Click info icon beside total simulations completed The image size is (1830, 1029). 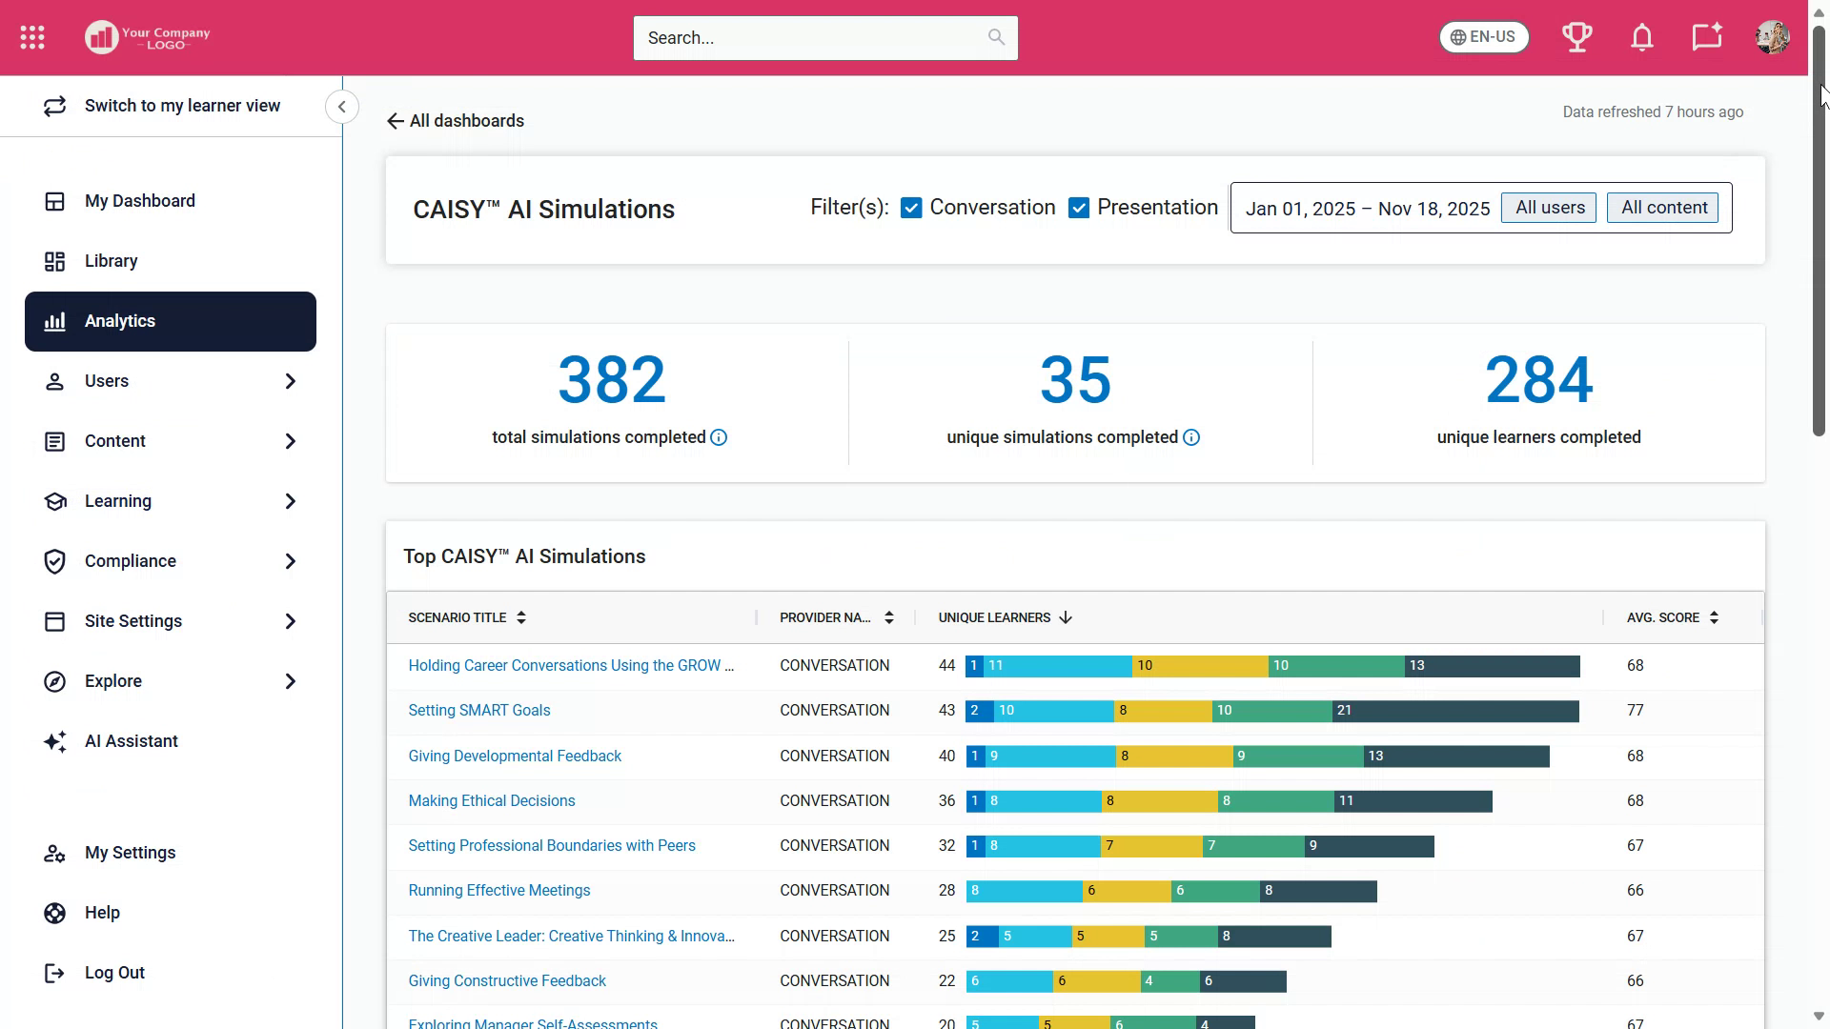point(719,437)
